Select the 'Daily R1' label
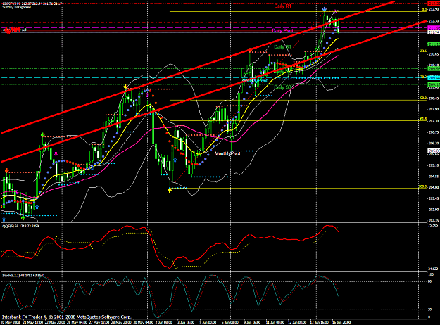The width and height of the screenshot is (440, 325). (x=282, y=6)
